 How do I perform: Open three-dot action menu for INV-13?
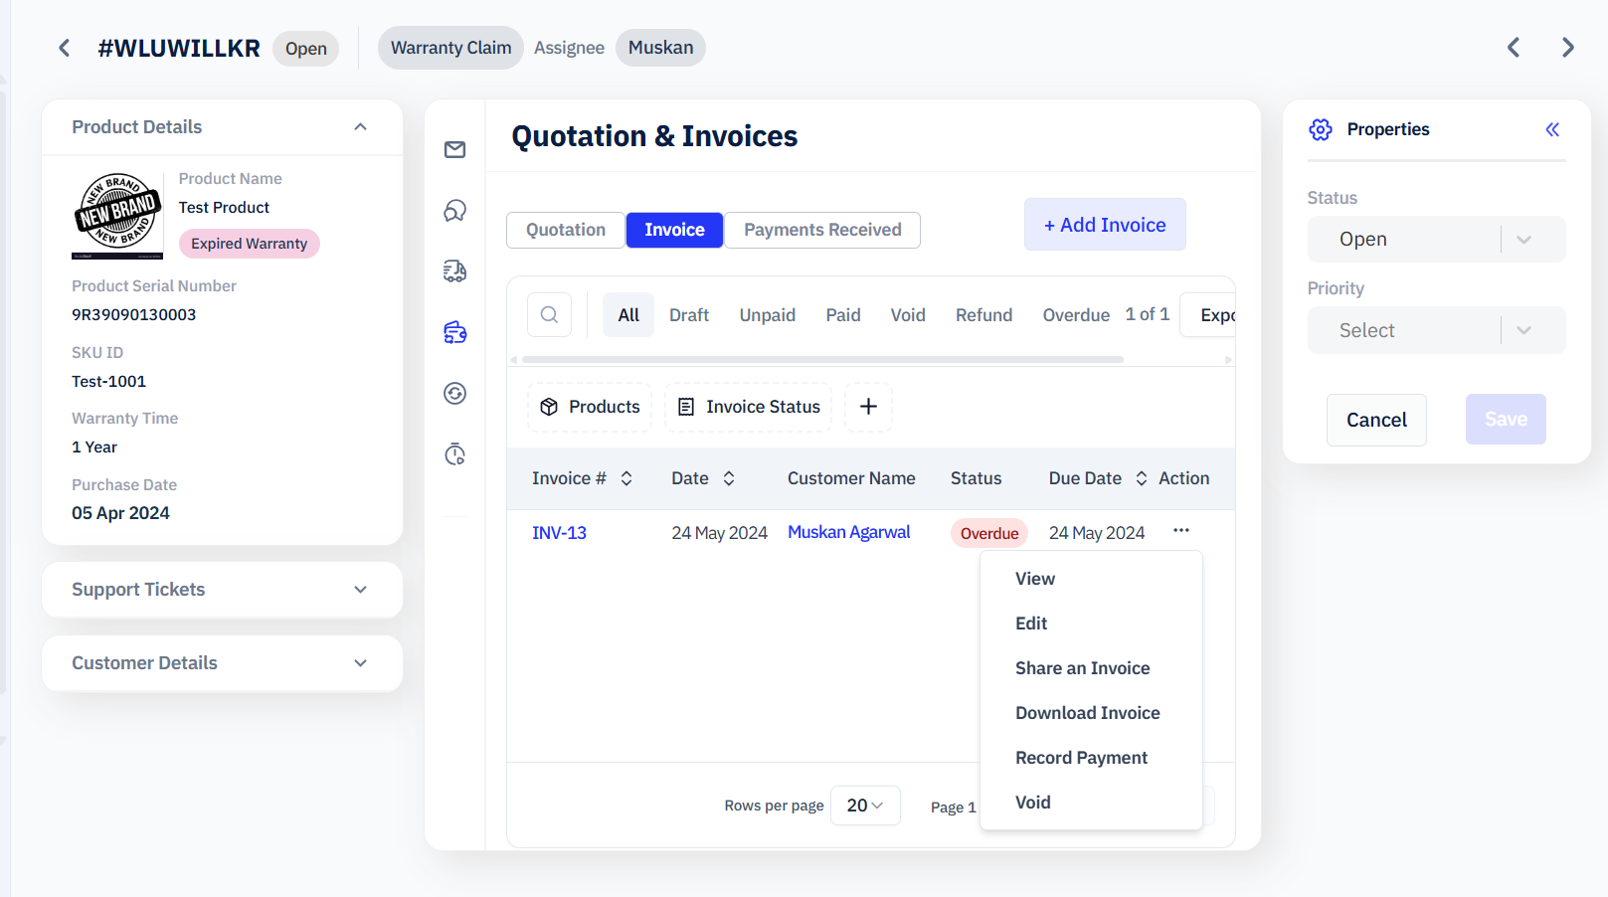point(1180,531)
